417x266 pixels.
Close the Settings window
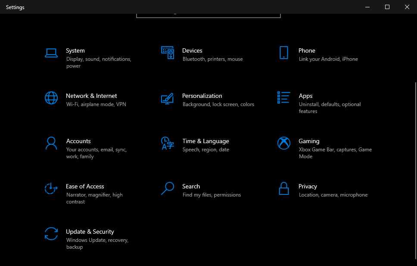click(407, 7)
